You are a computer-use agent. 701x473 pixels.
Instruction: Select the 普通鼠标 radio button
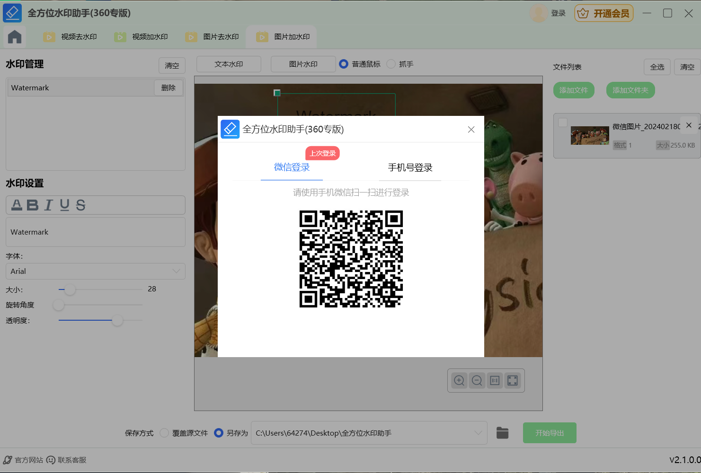click(344, 64)
